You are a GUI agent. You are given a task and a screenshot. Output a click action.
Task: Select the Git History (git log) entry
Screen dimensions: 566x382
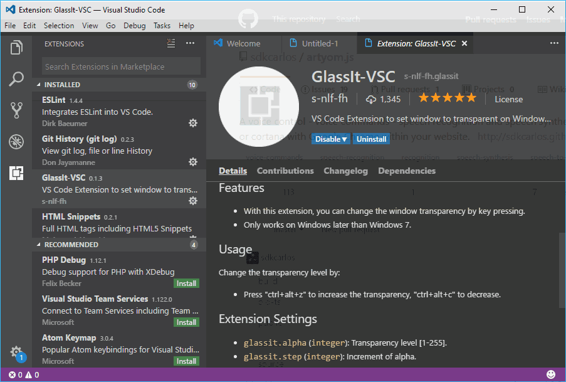[119, 150]
